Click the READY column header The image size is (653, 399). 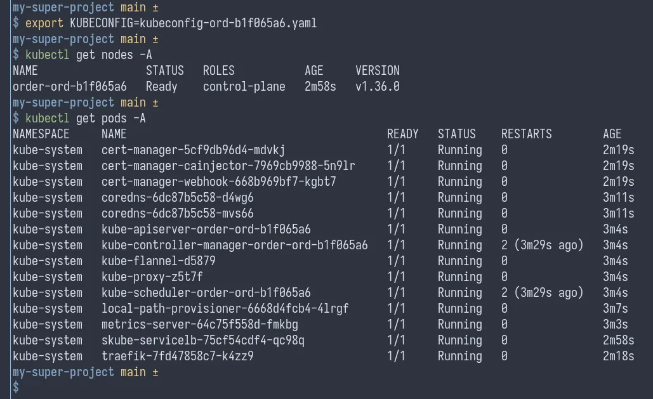point(403,134)
